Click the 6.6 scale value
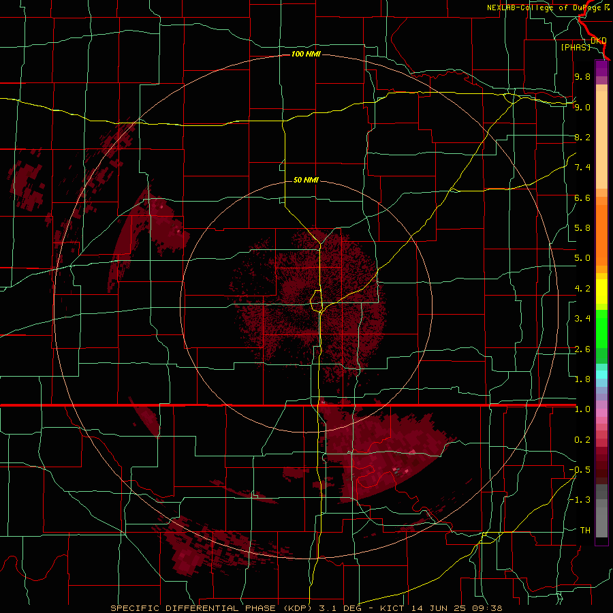 click(582, 198)
